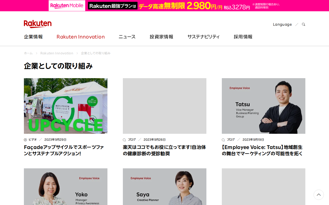The image size is (329, 205).
Task: Open the 楽天はココでもお役に立ってます article title
Action: [164, 150]
